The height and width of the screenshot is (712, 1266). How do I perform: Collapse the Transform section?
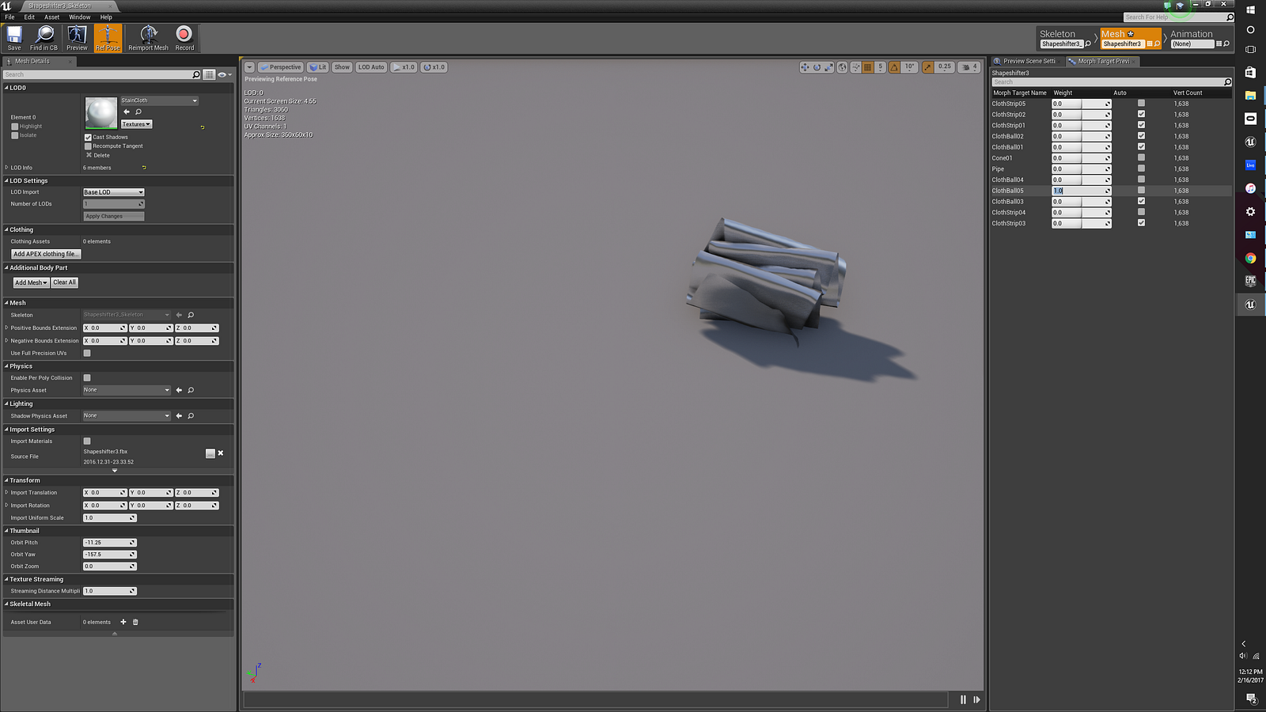point(6,480)
